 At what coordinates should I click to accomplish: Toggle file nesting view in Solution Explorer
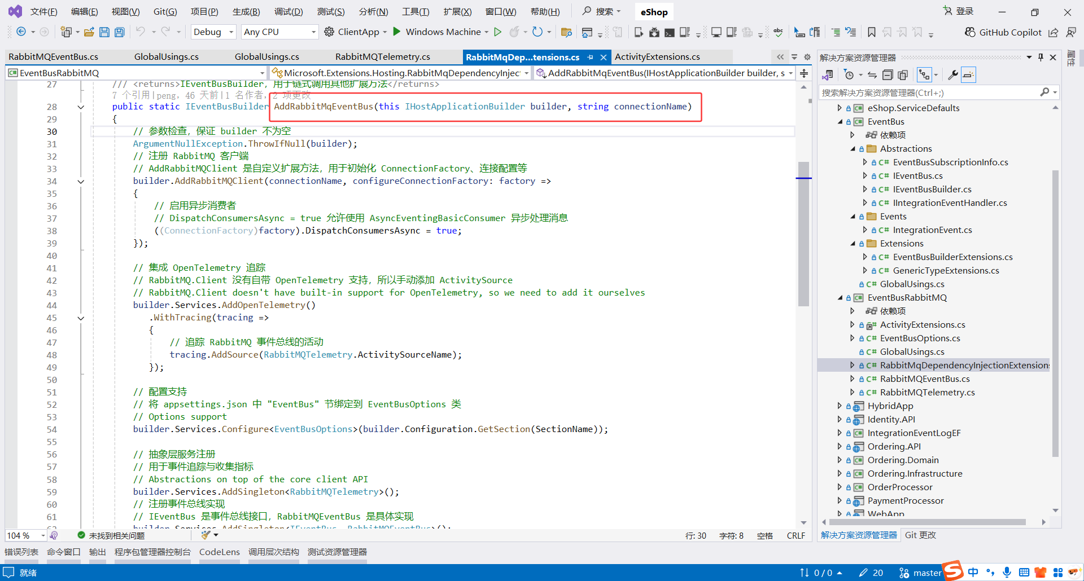[924, 75]
